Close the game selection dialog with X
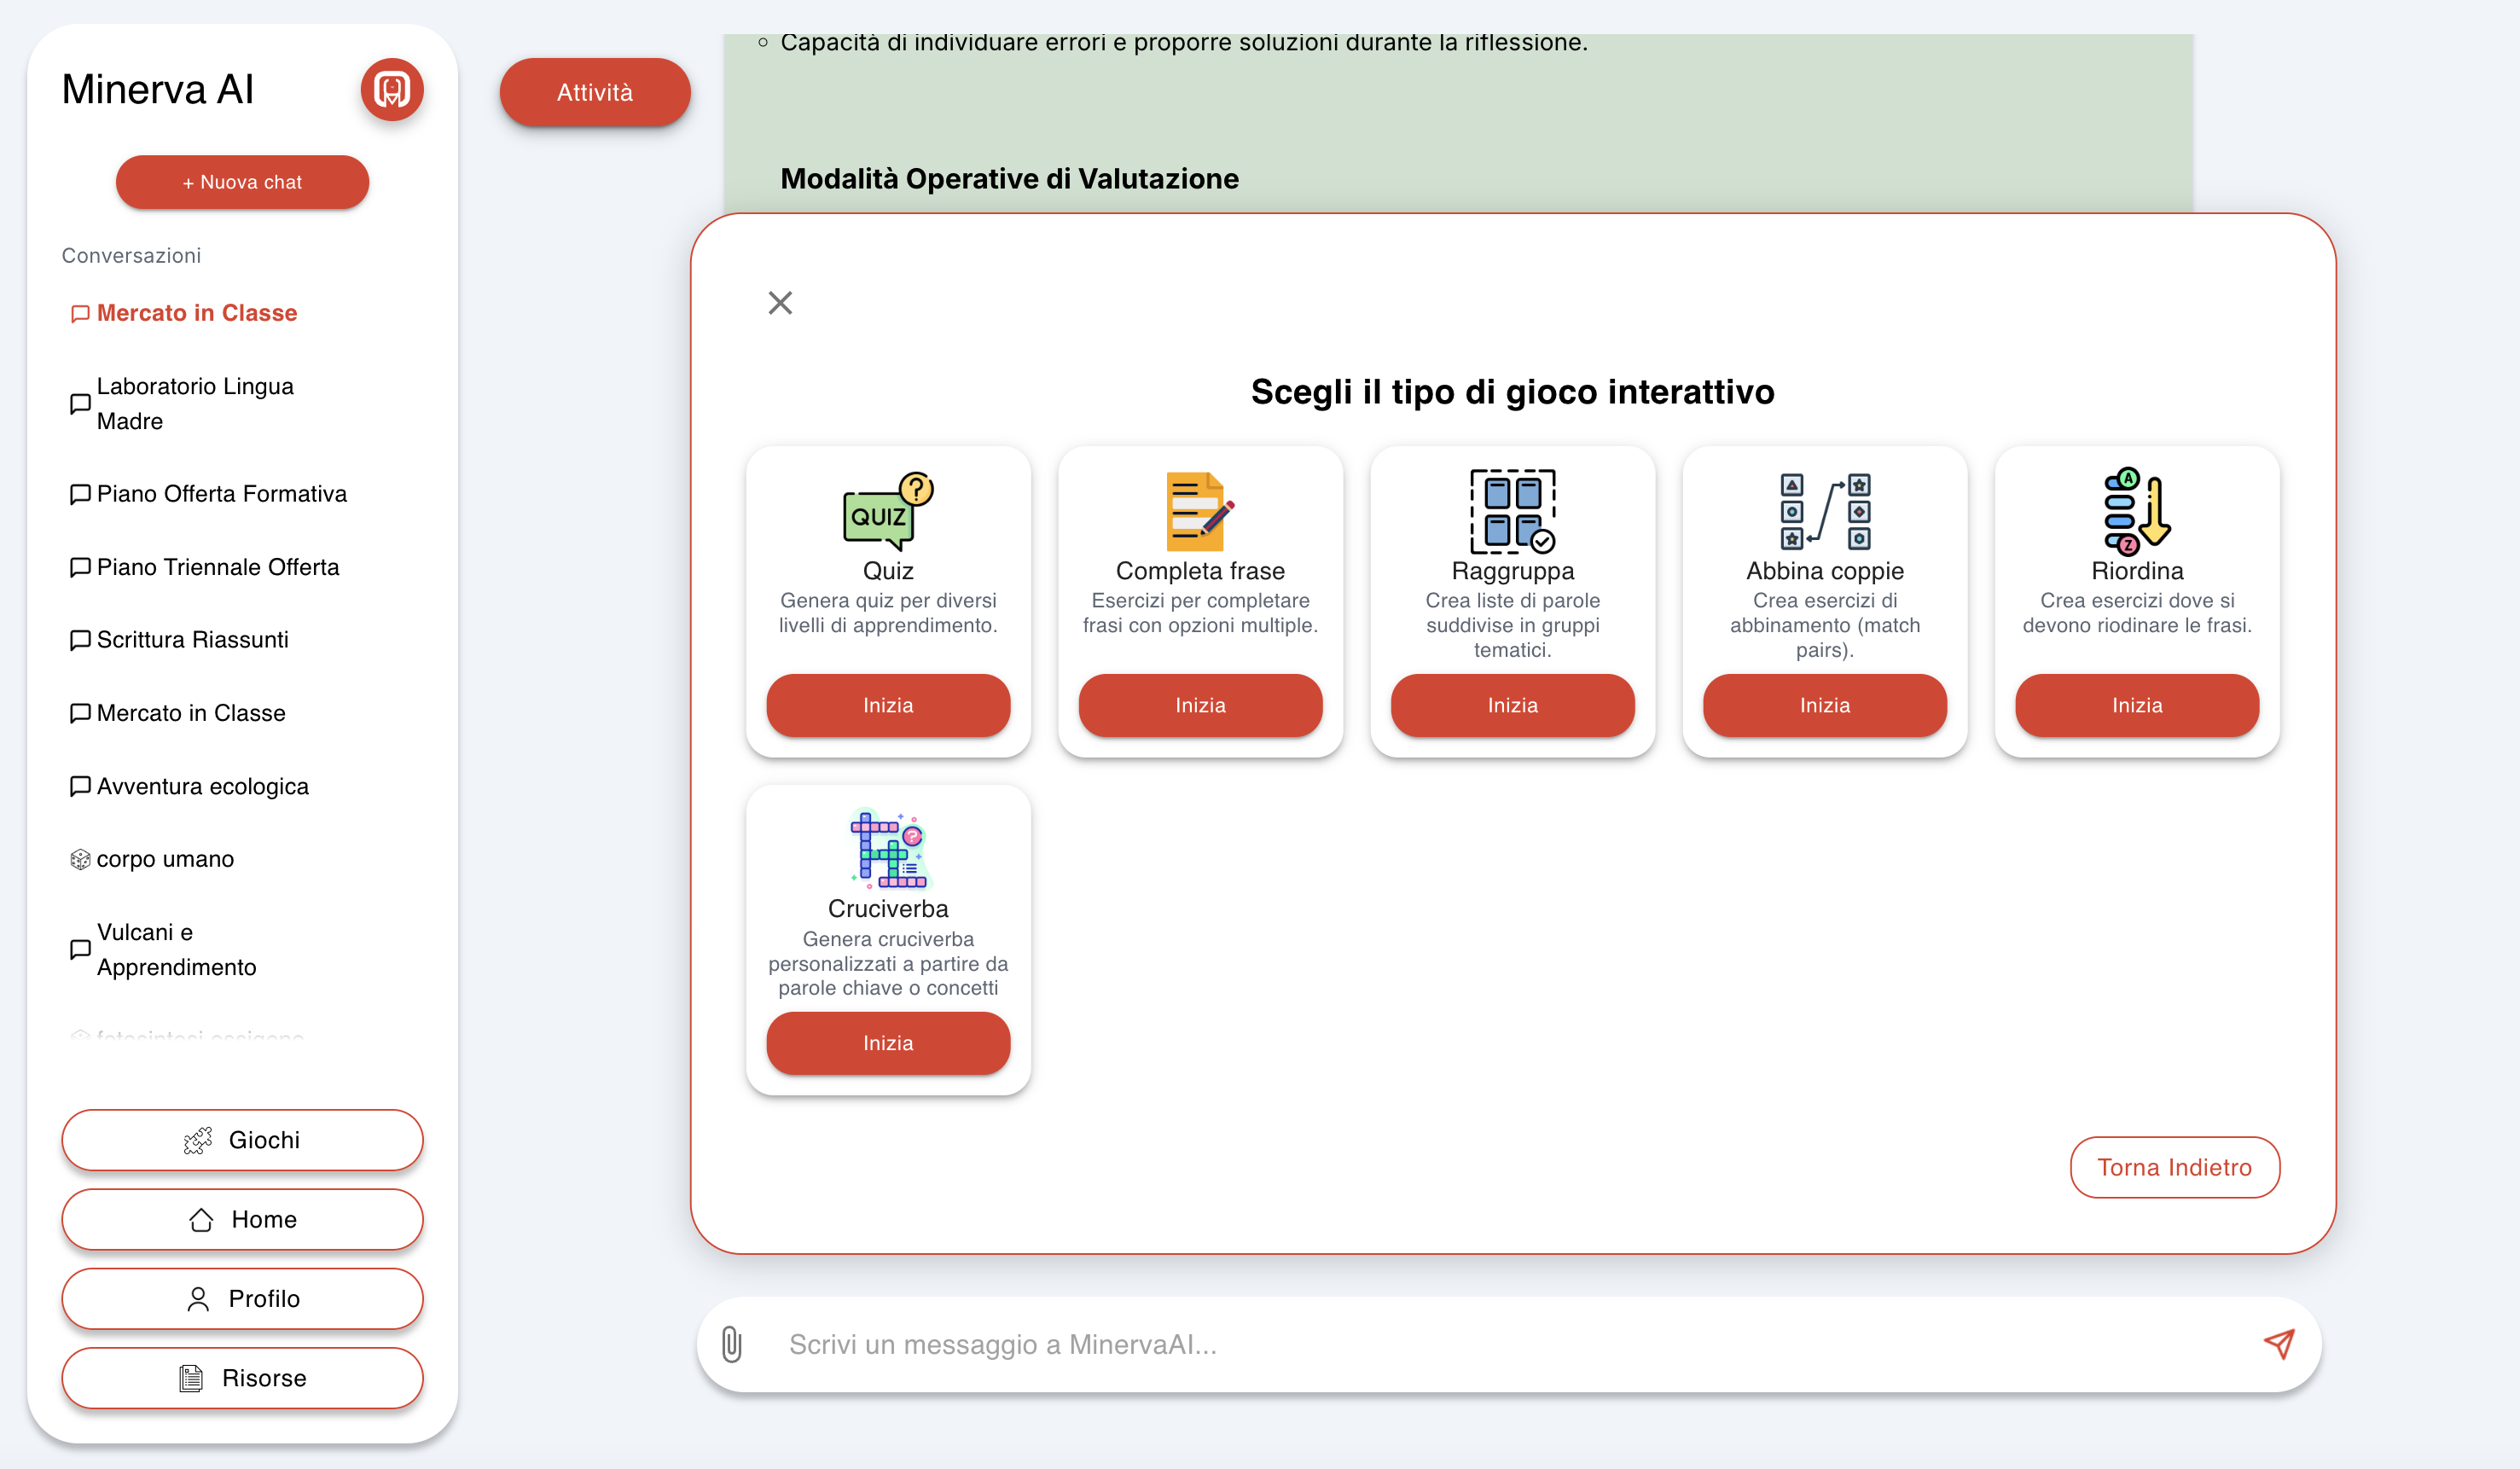Screen dimensions: 2520x1469 (780, 303)
